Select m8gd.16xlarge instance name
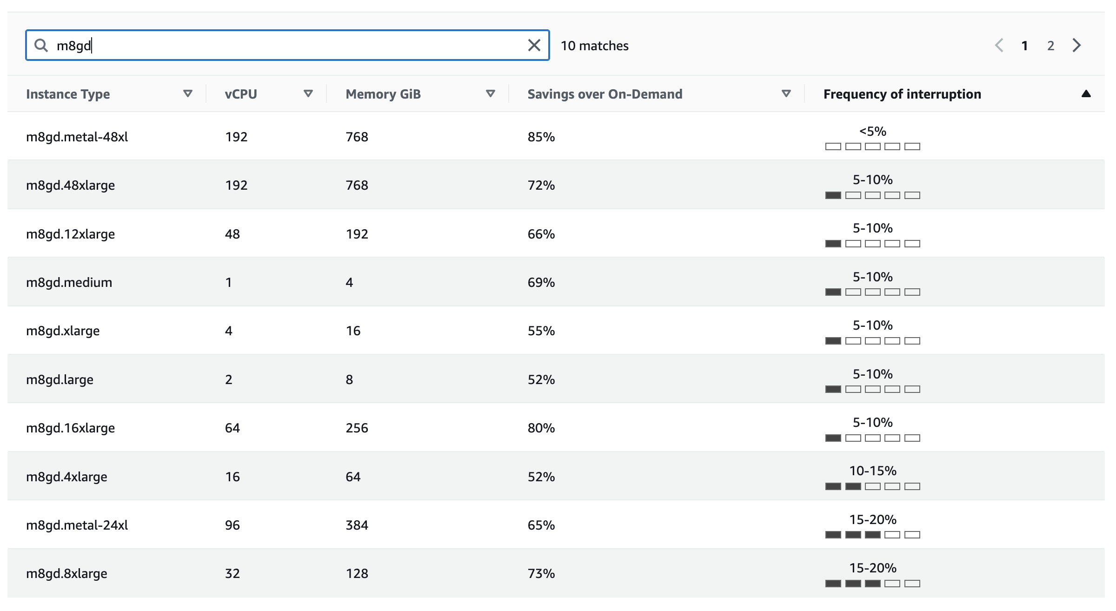Image resolution: width=1116 pixels, height=611 pixels. pos(70,428)
